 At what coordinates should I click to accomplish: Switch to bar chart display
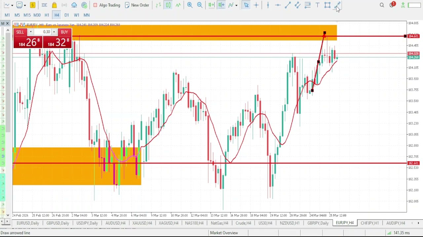[158, 5]
